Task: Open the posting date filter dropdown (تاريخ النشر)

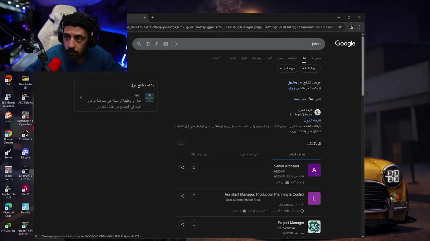Action: pos(287,69)
